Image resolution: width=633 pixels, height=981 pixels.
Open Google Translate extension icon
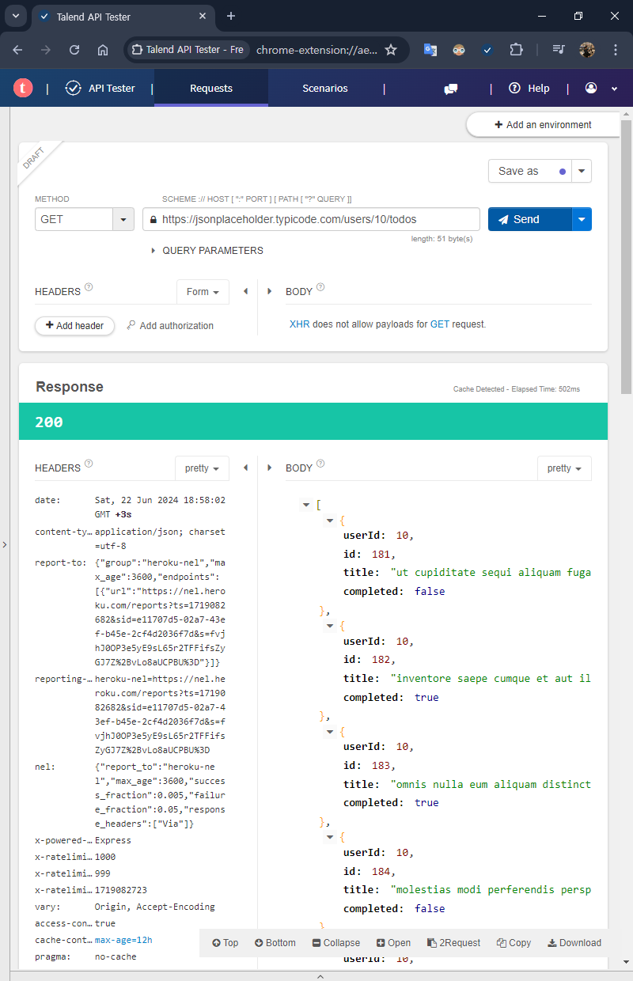[x=430, y=49]
